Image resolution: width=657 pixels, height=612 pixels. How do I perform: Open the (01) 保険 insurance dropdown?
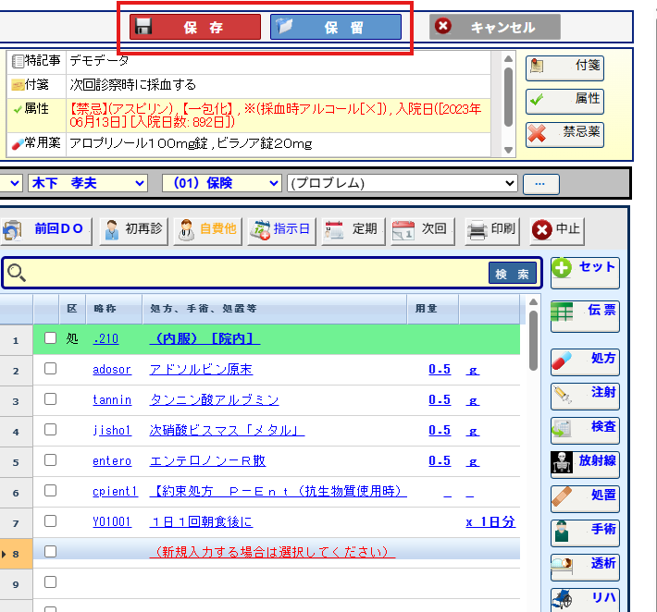point(221,183)
